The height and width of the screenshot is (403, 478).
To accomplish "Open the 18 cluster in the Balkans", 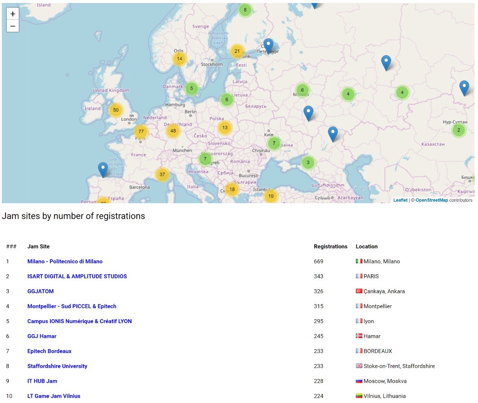I will (x=232, y=189).
